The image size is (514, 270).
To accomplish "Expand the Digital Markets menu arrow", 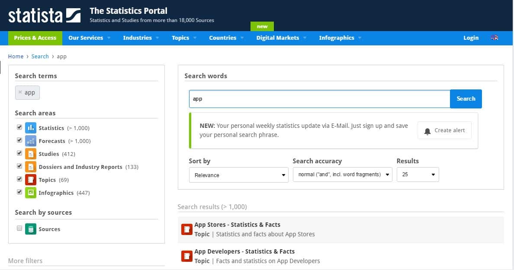I will [305, 38].
